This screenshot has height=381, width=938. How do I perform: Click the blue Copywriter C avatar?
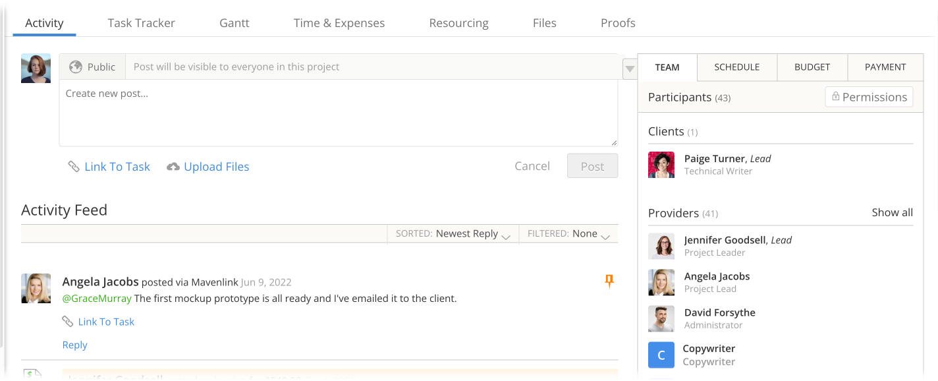[x=661, y=355]
